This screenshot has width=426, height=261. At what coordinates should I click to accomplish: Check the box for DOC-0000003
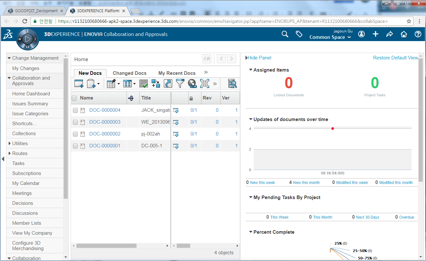75,122
